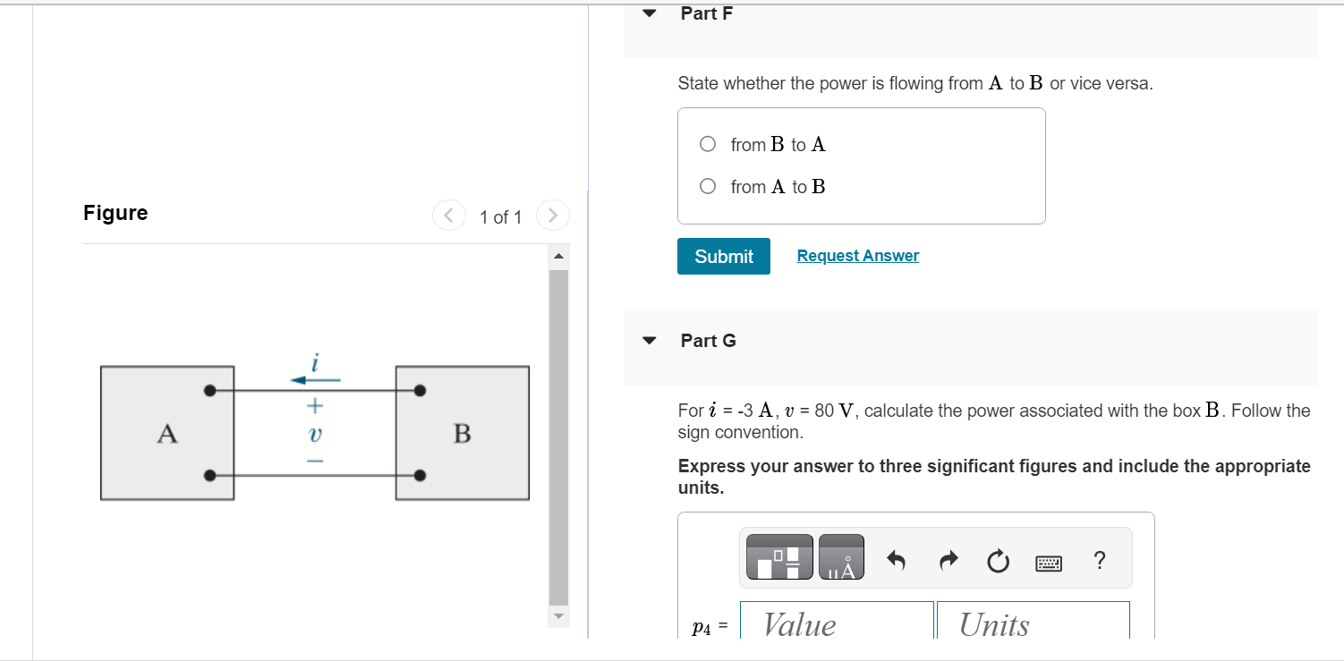Open the math templates palette icon
Image resolution: width=1344 pixels, height=661 pixels.
pyautogui.click(x=778, y=556)
